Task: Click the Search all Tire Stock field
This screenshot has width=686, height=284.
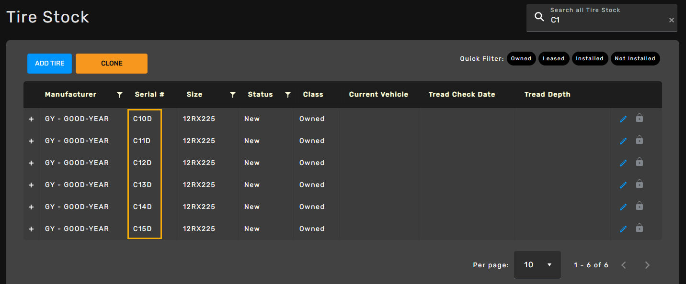Action: pos(606,20)
